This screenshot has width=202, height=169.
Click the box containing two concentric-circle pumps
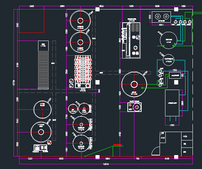[161, 17]
